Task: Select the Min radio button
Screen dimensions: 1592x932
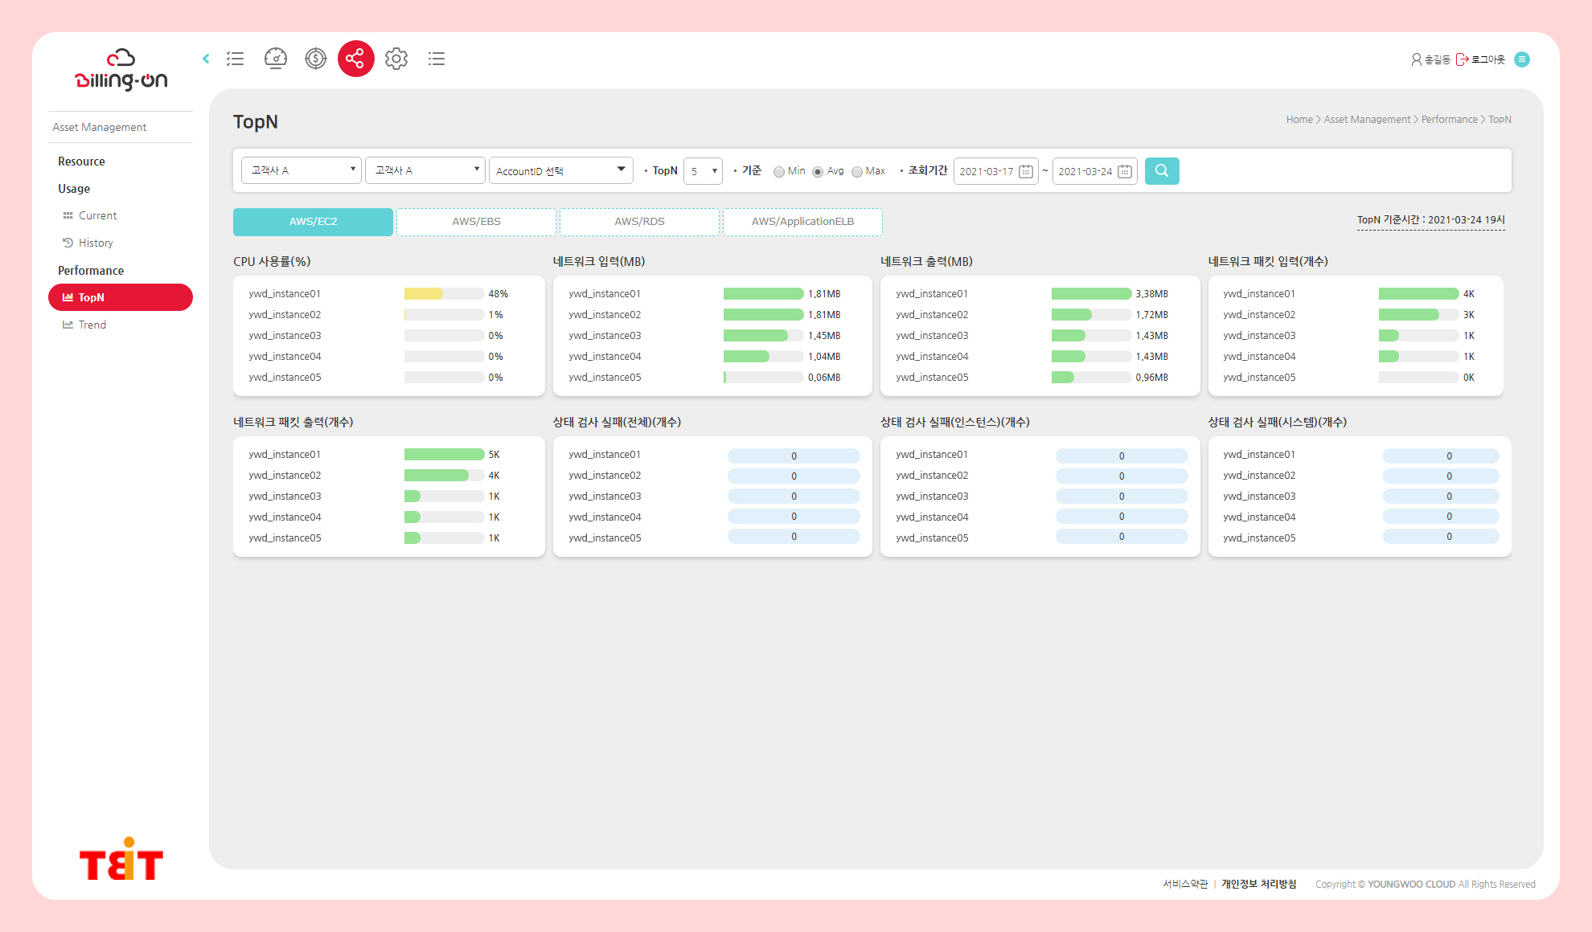Action: tap(779, 171)
